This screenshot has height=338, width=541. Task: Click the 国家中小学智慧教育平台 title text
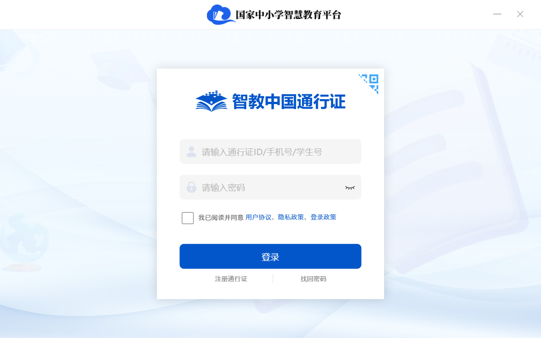click(x=289, y=15)
